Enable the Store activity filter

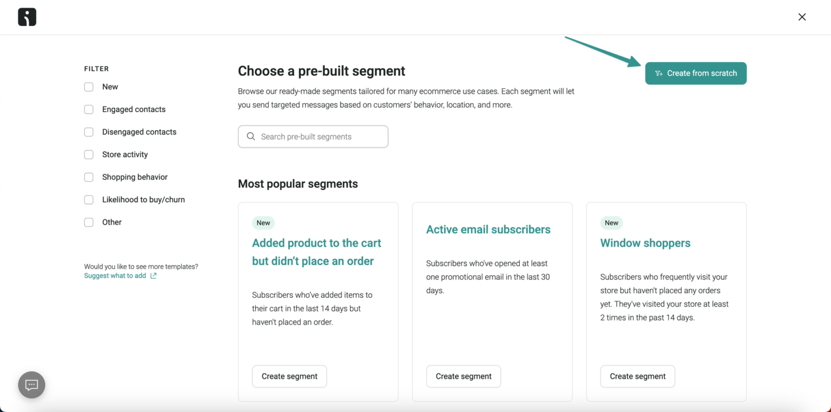click(88, 155)
